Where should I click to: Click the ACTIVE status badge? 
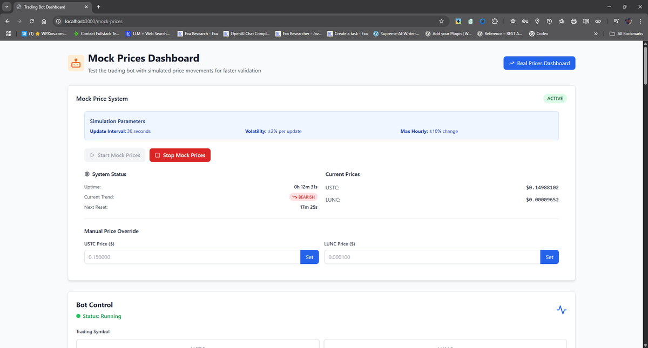[x=555, y=99]
